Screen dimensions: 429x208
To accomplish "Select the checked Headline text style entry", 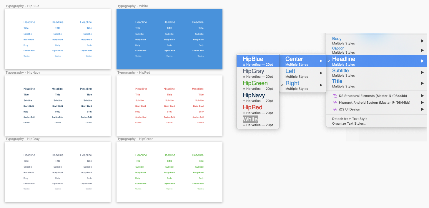I will 376,61.
